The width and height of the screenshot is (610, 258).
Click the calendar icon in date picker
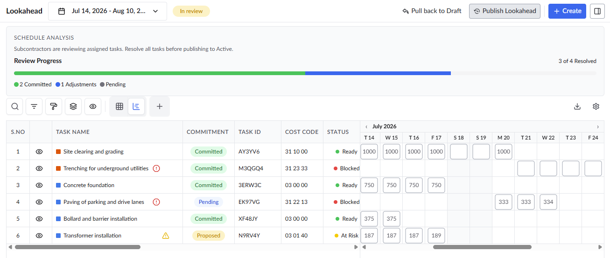pyautogui.click(x=62, y=11)
